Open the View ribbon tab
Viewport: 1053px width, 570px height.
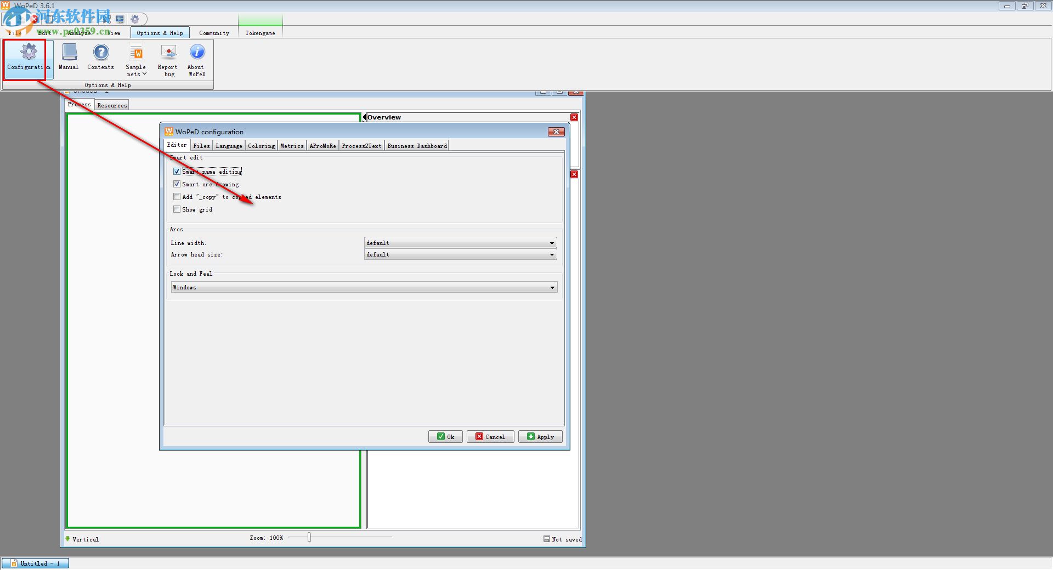[114, 33]
